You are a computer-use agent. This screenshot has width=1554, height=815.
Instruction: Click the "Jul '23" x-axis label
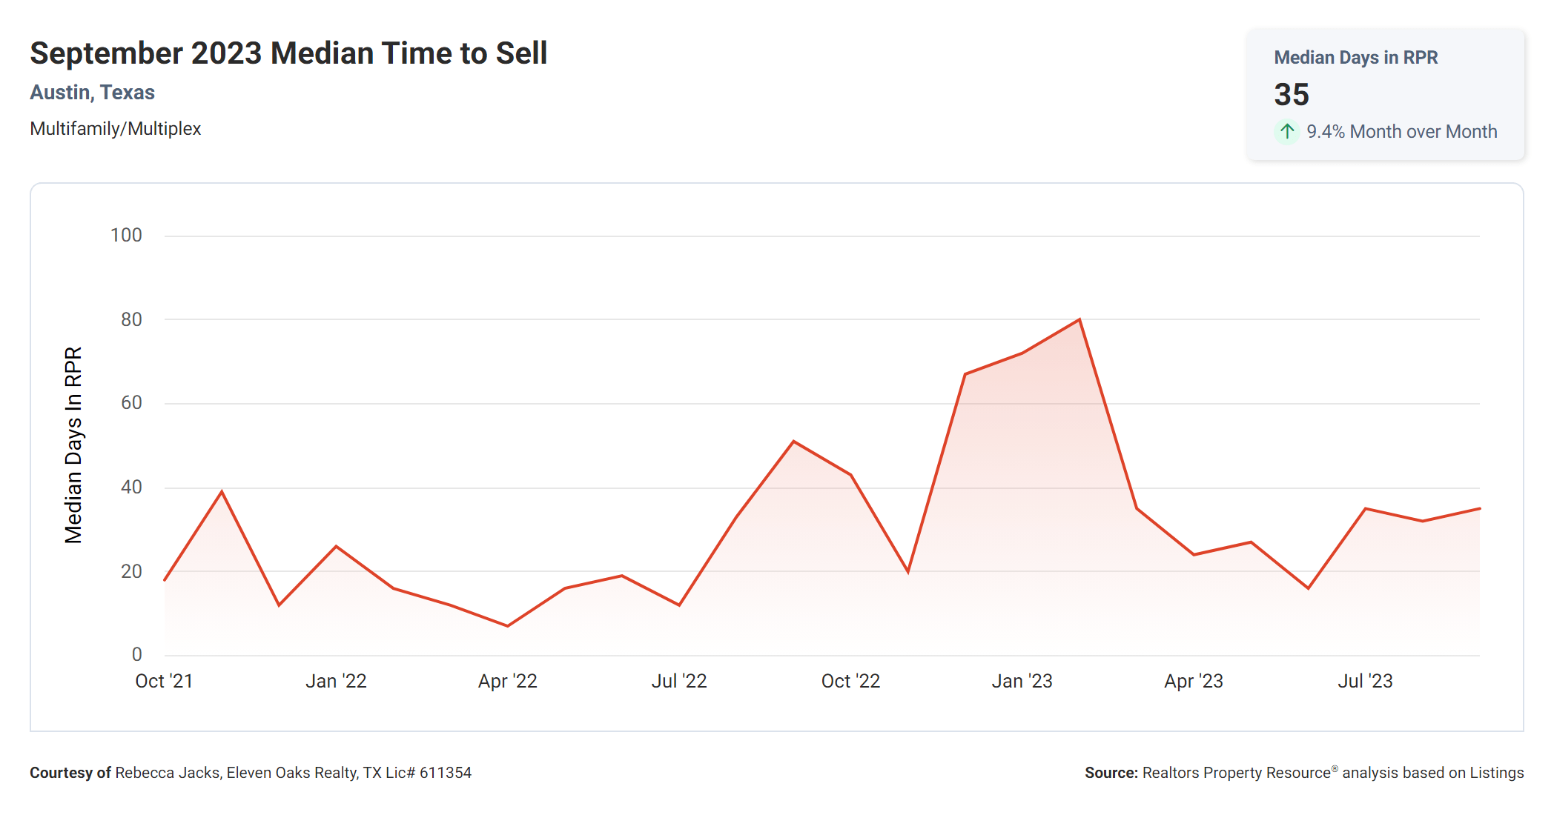pos(1365,681)
